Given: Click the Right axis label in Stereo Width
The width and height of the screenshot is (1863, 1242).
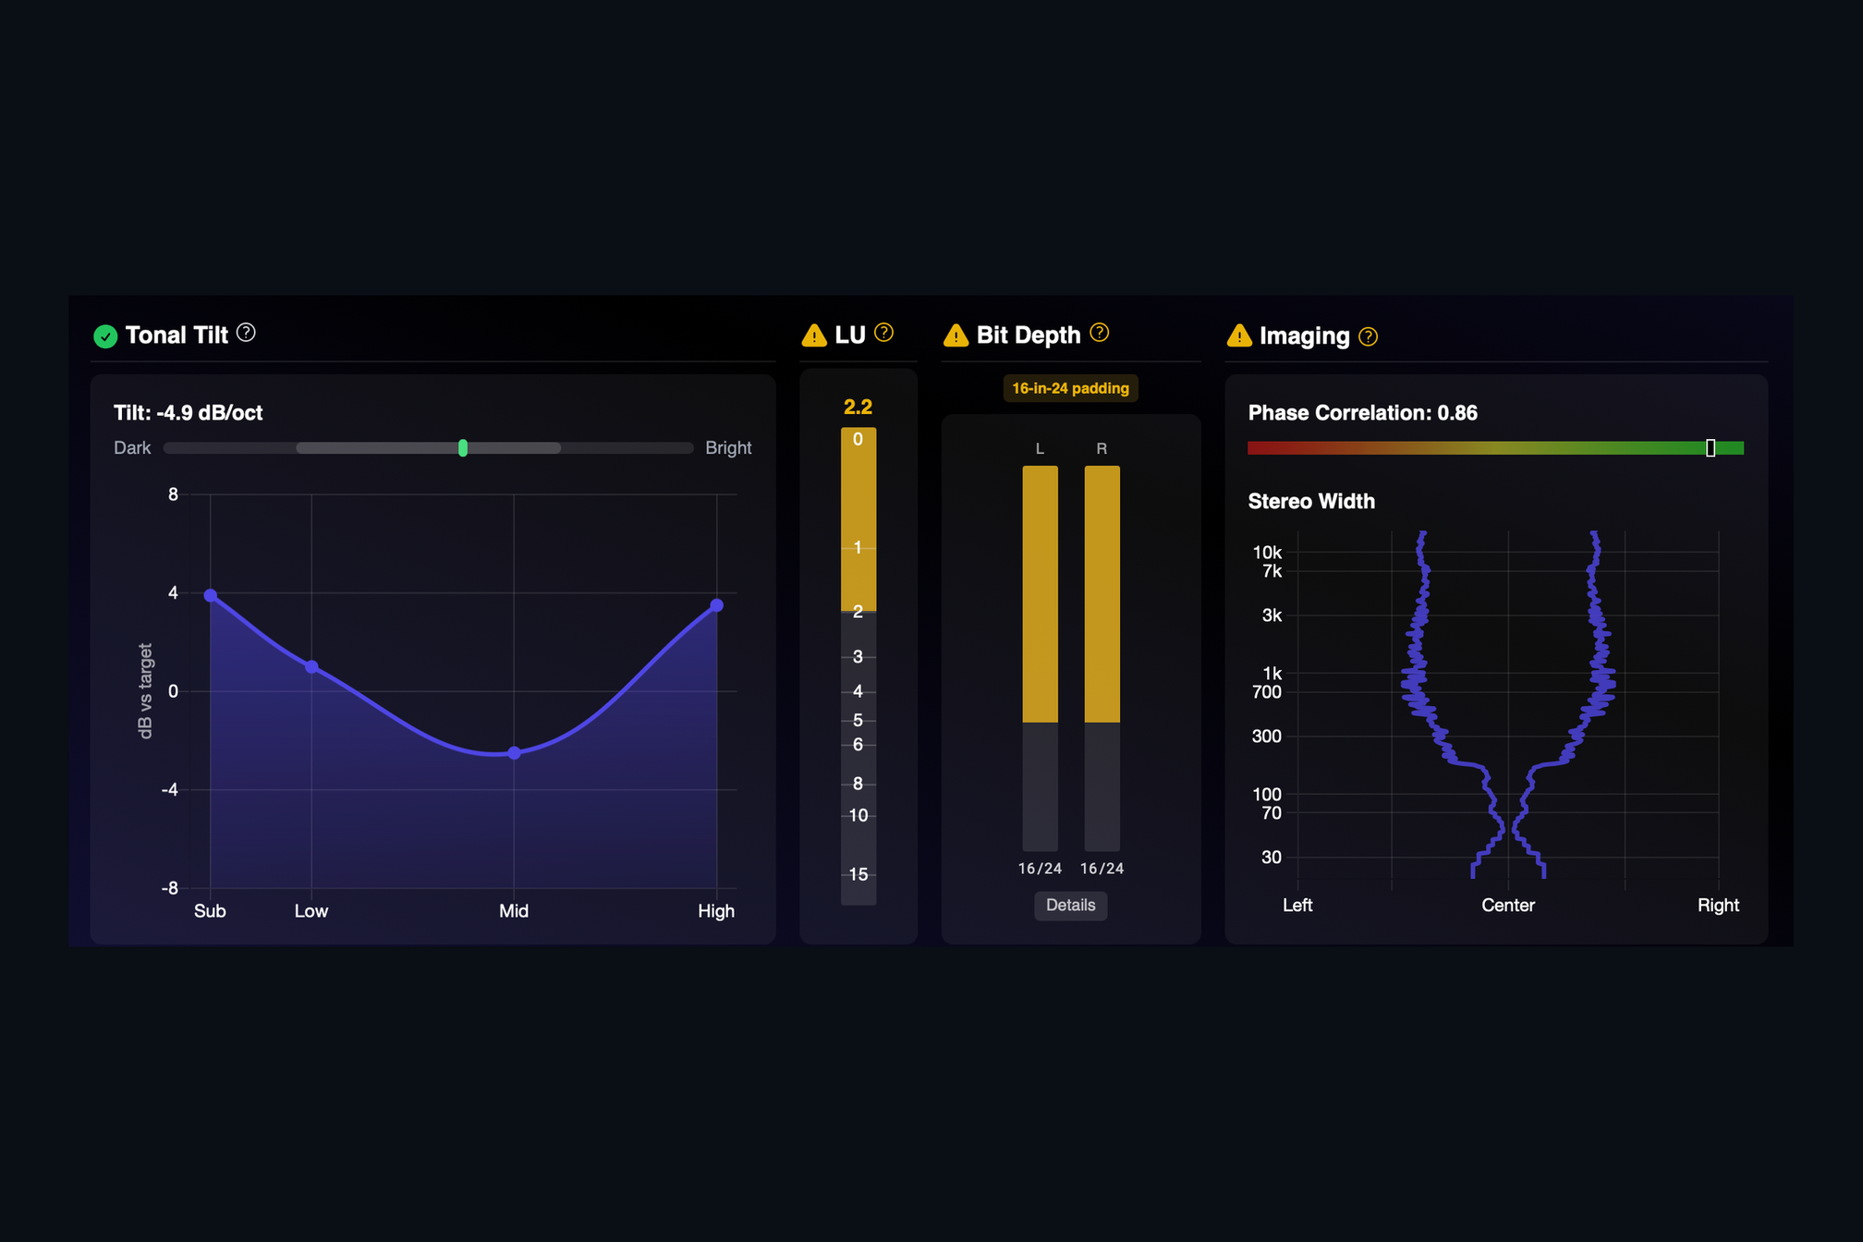Looking at the screenshot, I should tap(1718, 906).
